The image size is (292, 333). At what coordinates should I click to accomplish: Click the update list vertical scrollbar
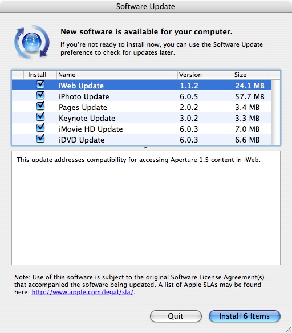click(x=275, y=112)
